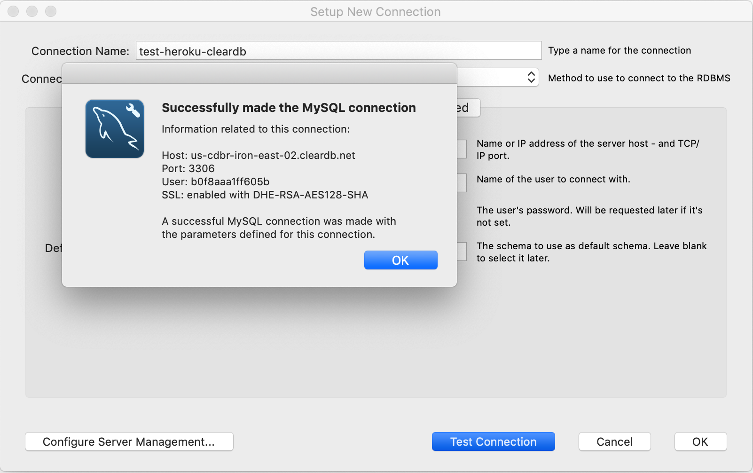Screen dimensions: 753x473
Task: Click the default schema field behind the dialog
Action: coord(463,252)
